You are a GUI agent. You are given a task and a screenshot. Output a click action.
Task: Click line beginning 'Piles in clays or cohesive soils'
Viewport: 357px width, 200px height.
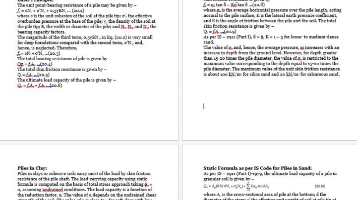84,173
